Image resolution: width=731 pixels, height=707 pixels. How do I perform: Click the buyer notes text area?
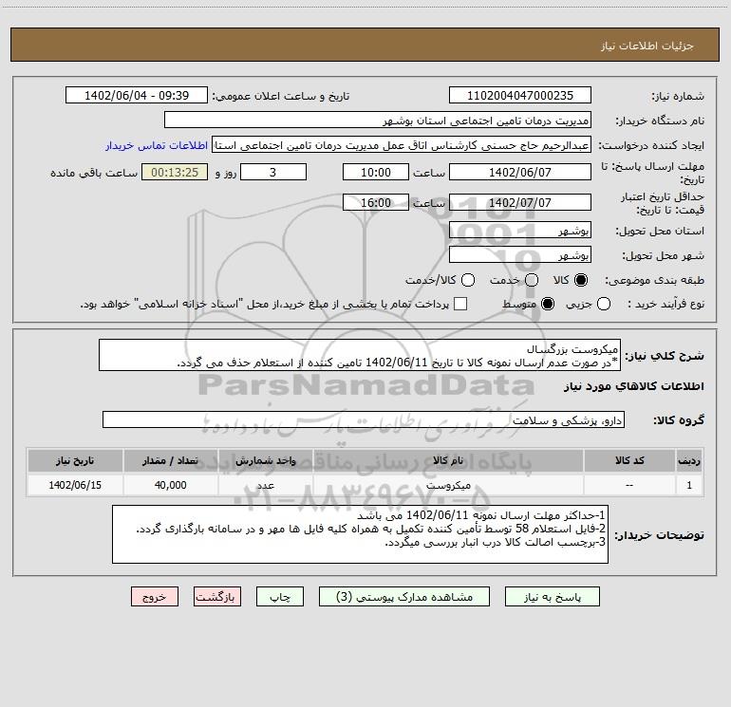pos(361,534)
